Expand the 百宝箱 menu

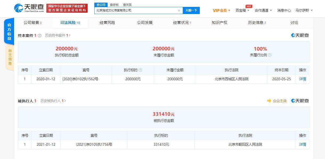242,11
